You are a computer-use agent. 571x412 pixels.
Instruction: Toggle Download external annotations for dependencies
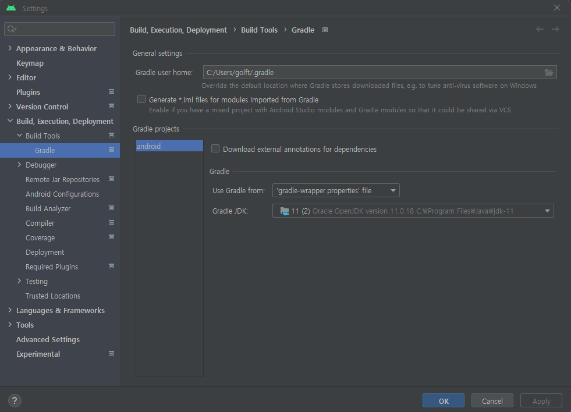[215, 148]
